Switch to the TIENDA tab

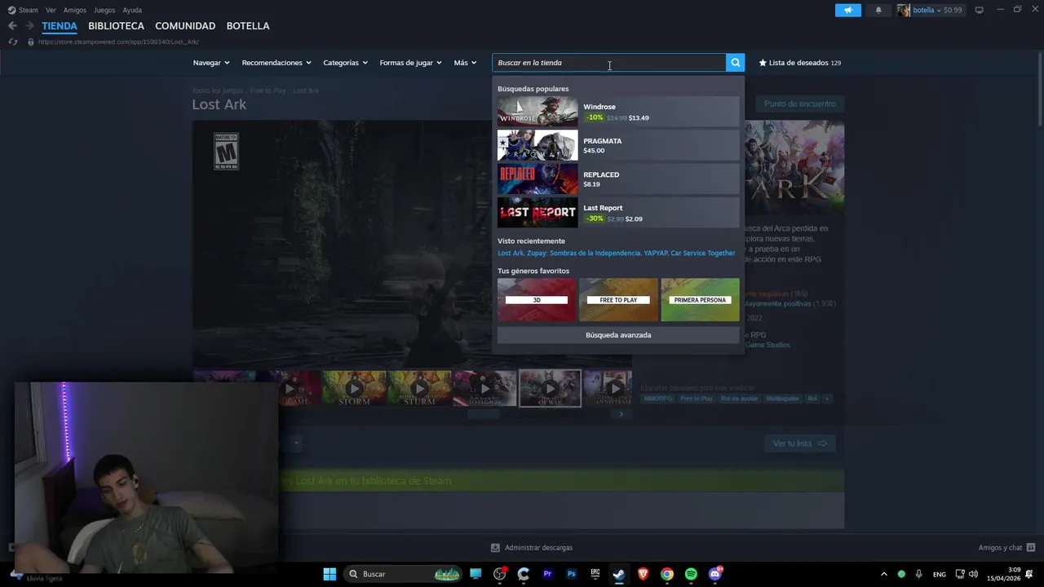[x=60, y=26]
